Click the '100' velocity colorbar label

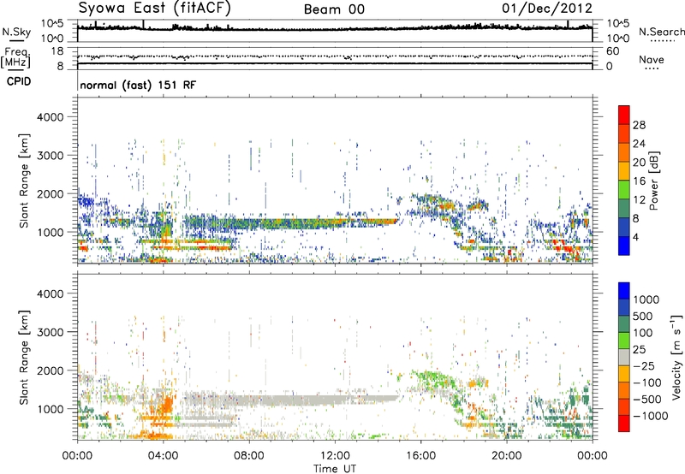(643, 333)
